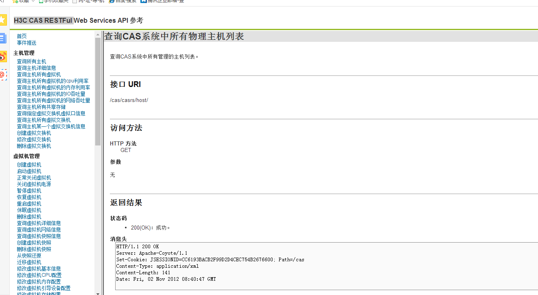Image resolution: width=538 pixels, height=295 pixels.
Task: Click the heading 查询CAS系统中所有物理主机列表
Action: 174,36
